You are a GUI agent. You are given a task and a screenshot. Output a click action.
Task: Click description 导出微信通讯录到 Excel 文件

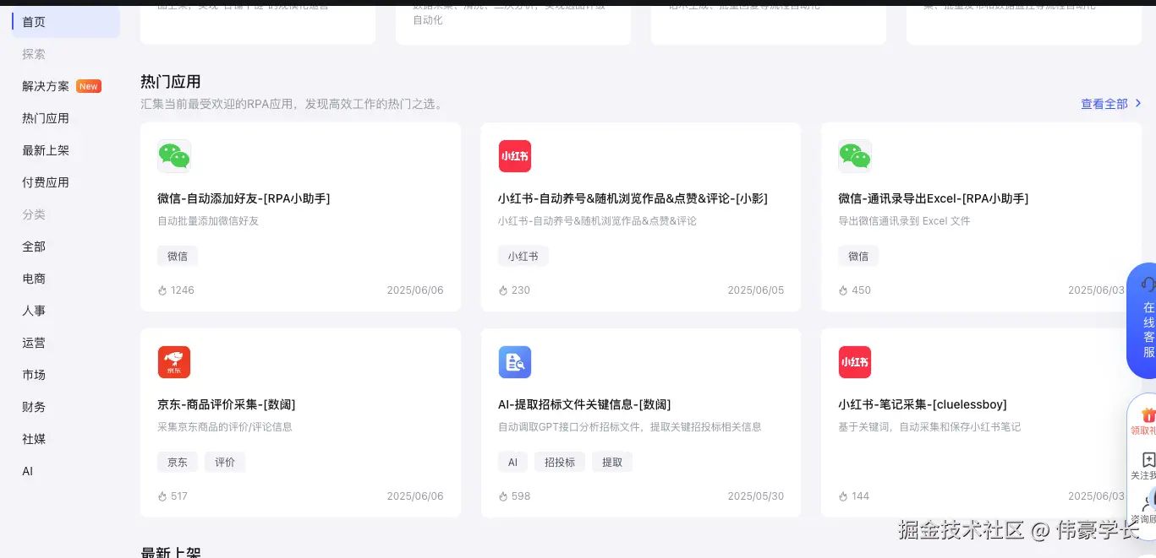(904, 221)
